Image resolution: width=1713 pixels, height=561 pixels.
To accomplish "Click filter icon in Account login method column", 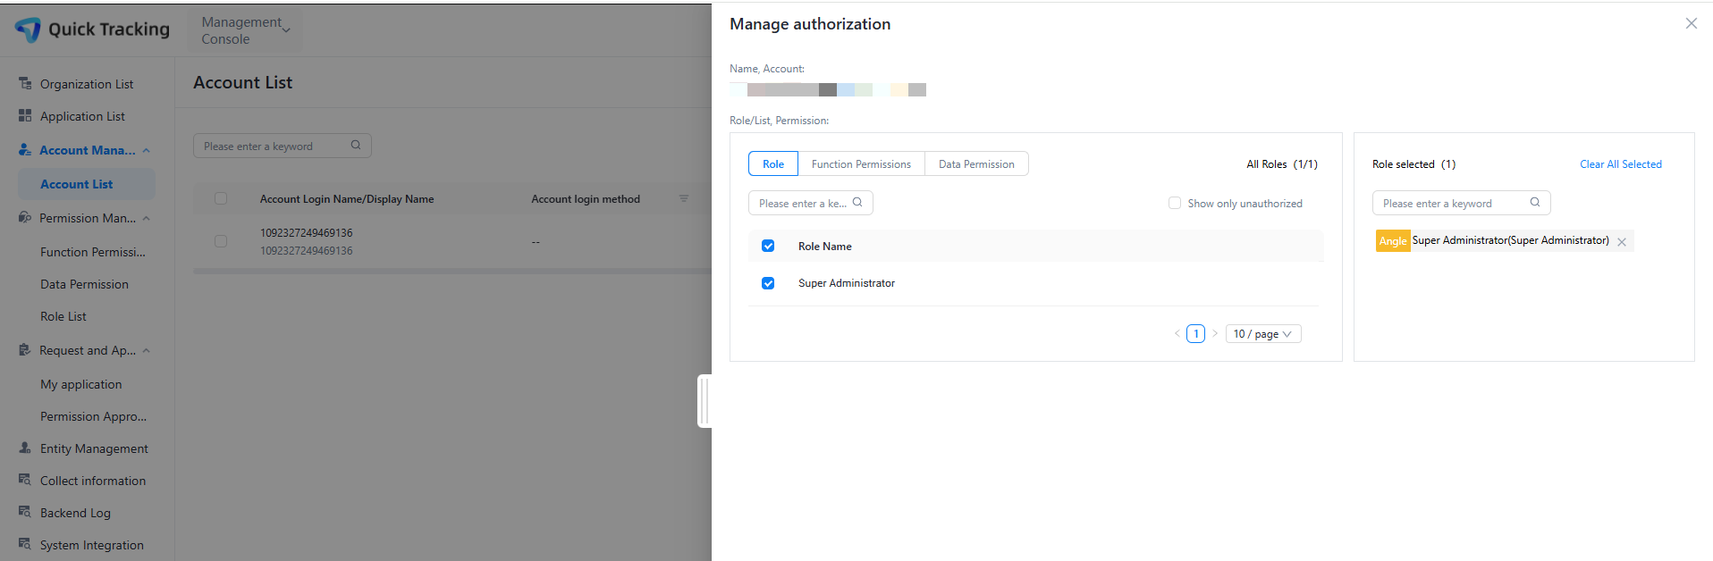I will tap(684, 198).
